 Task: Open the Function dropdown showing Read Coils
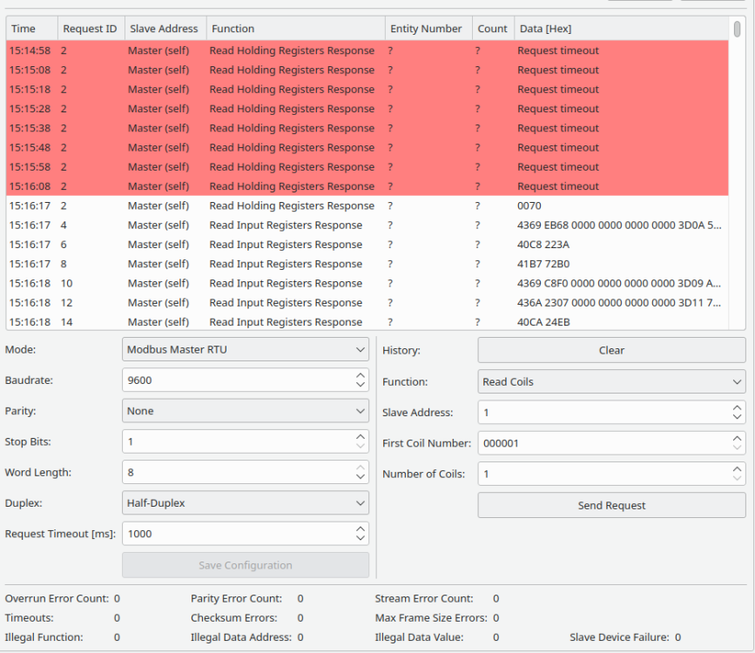point(611,381)
